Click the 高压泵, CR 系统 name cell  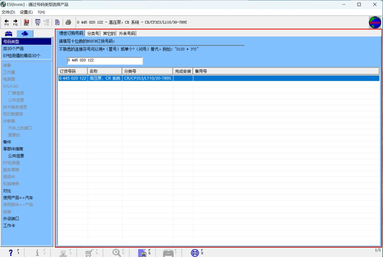point(105,78)
